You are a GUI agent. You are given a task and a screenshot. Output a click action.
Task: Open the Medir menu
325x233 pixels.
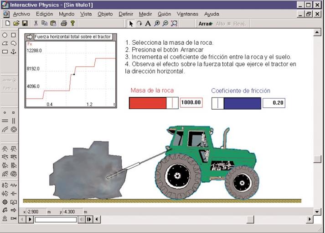145,14
